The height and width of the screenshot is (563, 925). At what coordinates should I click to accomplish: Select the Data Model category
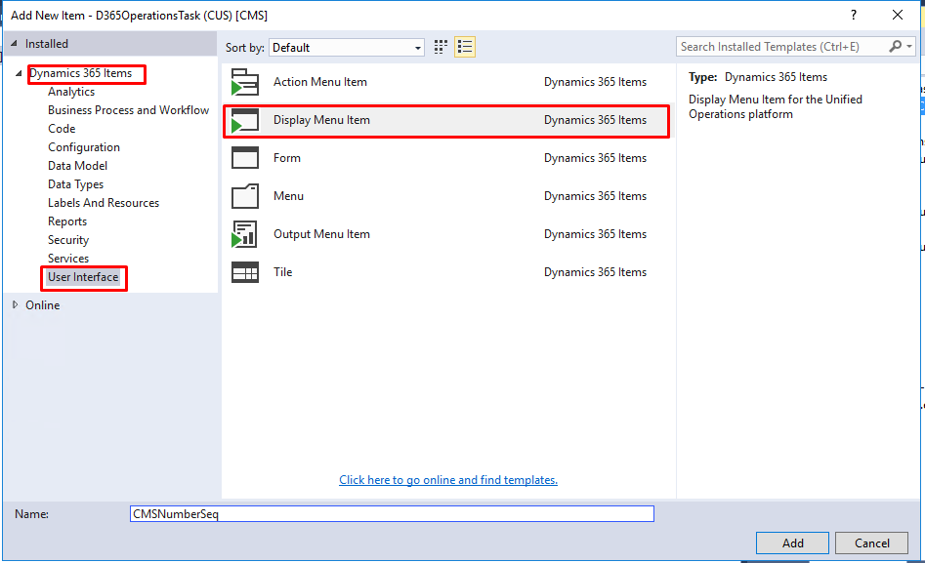tap(78, 166)
